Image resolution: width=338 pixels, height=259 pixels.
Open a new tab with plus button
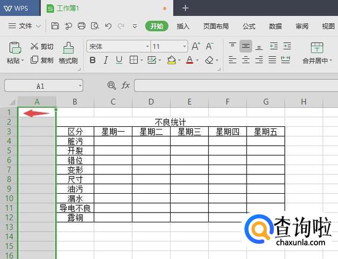tap(185, 8)
